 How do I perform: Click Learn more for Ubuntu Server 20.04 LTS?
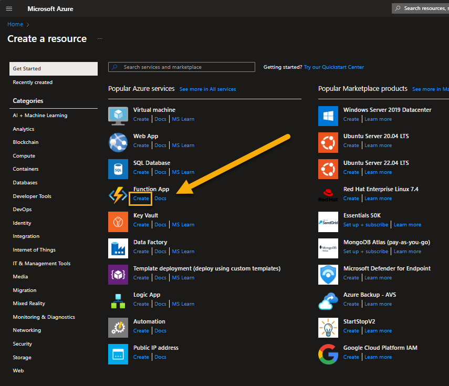[378, 145]
